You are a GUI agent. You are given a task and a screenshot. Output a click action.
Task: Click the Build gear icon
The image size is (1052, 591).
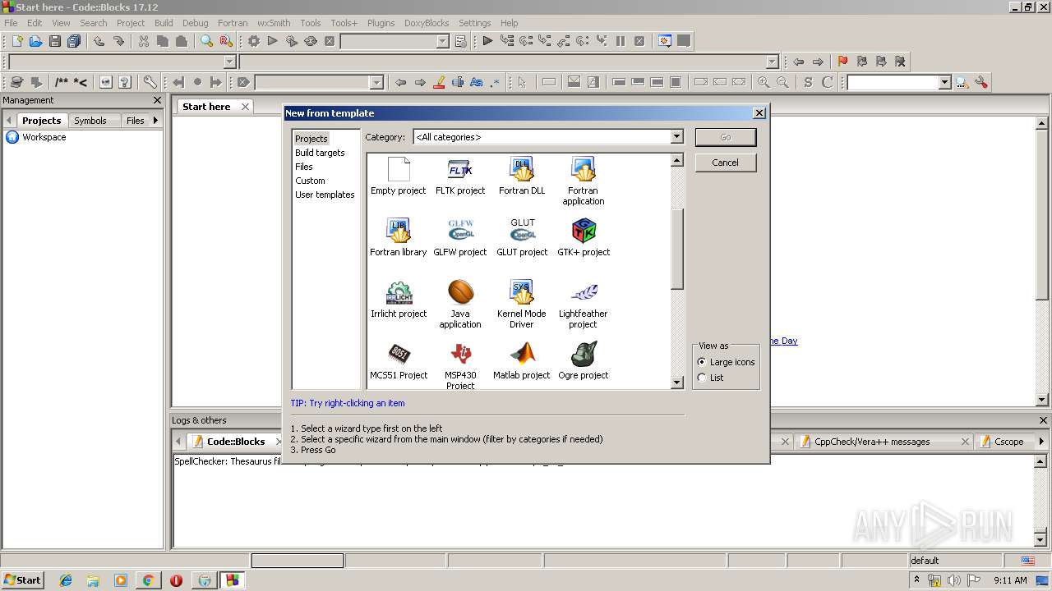click(253, 41)
